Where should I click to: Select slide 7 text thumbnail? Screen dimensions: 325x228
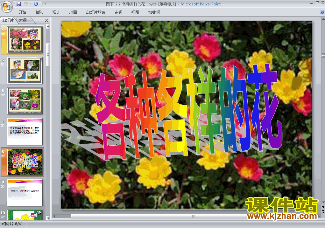click(25, 132)
